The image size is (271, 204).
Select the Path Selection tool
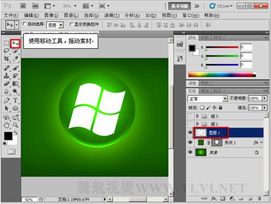(7, 108)
